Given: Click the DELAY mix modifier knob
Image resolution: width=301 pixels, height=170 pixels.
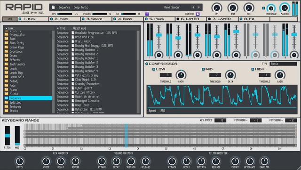Looking at the screenshot, I should [61, 161].
